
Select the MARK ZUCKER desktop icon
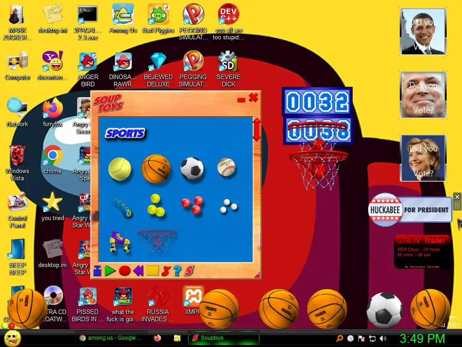[x=17, y=22]
